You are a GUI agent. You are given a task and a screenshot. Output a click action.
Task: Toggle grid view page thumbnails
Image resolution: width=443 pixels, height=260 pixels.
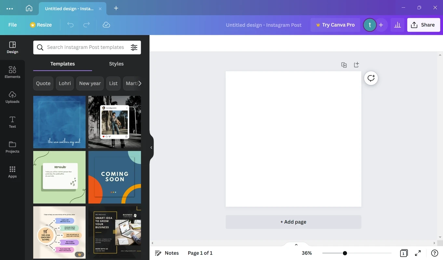point(403,253)
